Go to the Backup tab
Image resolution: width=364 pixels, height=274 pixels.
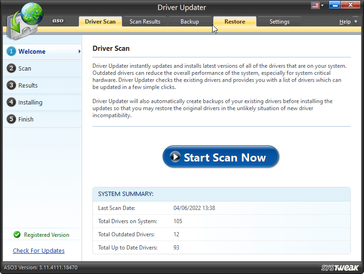pyautogui.click(x=190, y=22)
